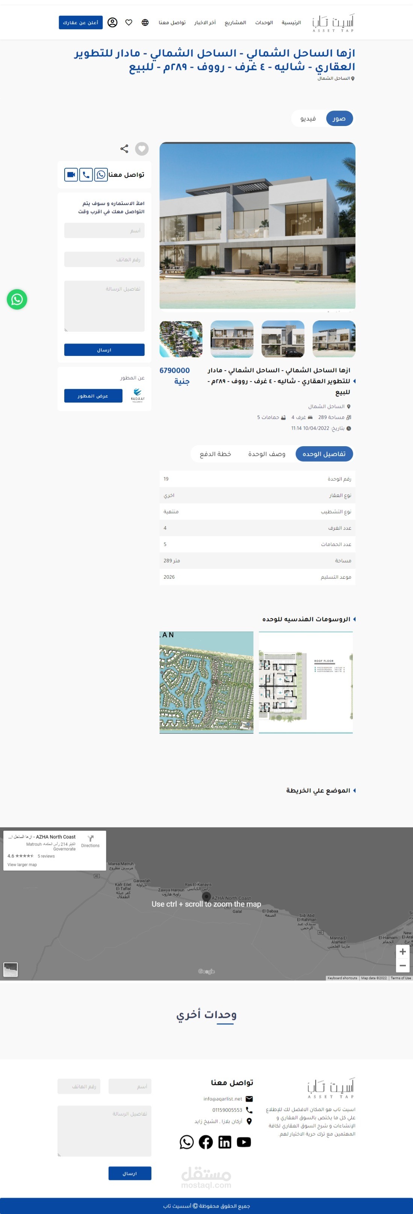The width and height of the screenshot is (413, 1214).
Task: Toggle the favorite heart for this unit
Action: [142, 149]
